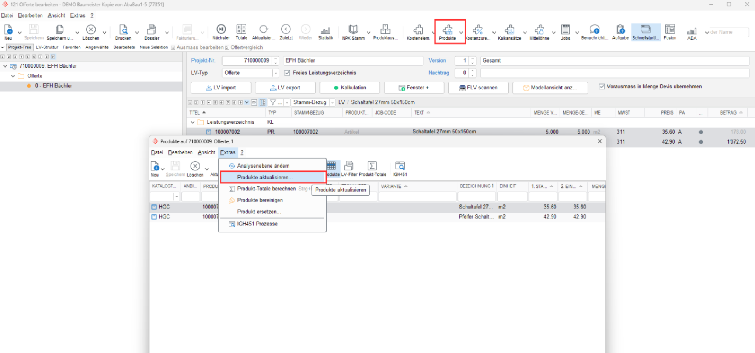The width and height of the screenshot is (755, 353).
Task: Click the Aufgabe clipboard icon
Action: [620, 29]
